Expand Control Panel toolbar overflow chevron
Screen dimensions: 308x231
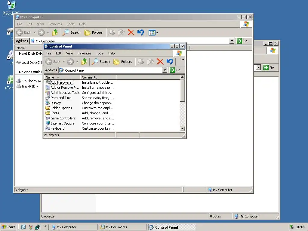coord(183,60)
